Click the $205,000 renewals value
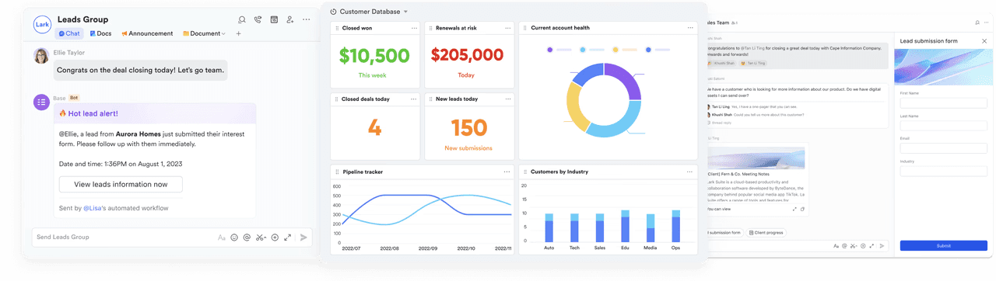The height and width of the screenshot is (281, 996). tap(468, 56)
